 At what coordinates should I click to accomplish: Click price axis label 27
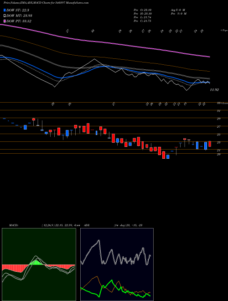pyautogui.click(x=218, y=127)
